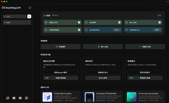Open the Private Web Scraping thumbnail

click(47, 97)
